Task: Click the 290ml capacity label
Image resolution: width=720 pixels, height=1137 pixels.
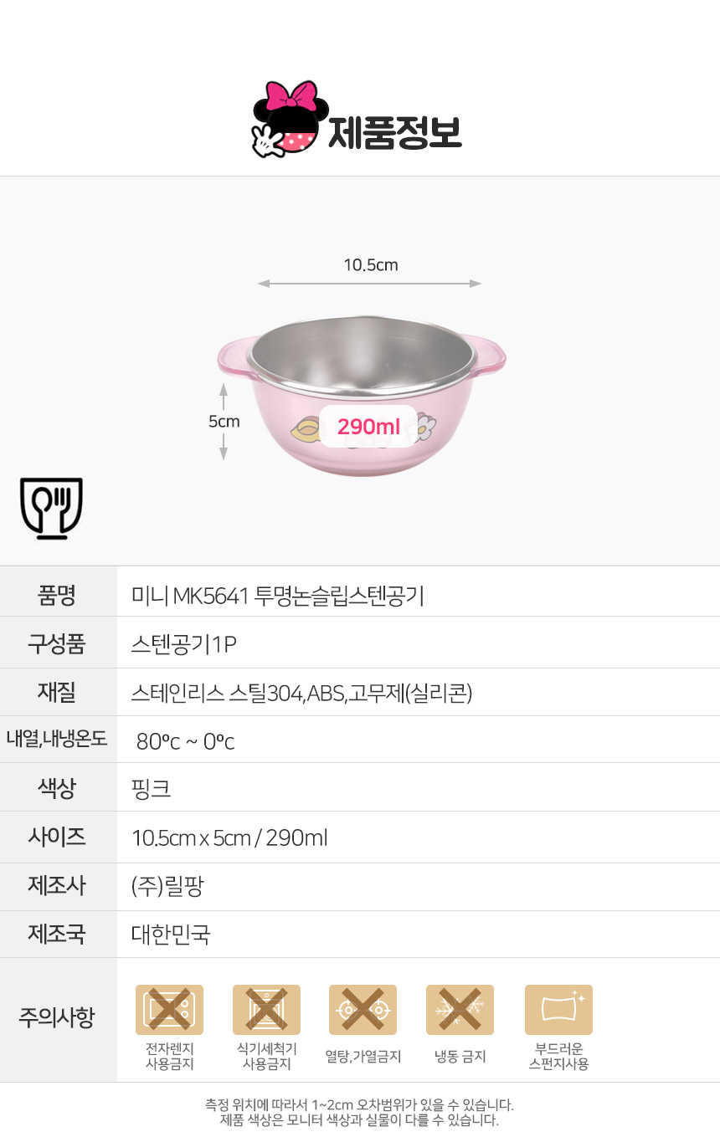Action: (x=368, y=427)
